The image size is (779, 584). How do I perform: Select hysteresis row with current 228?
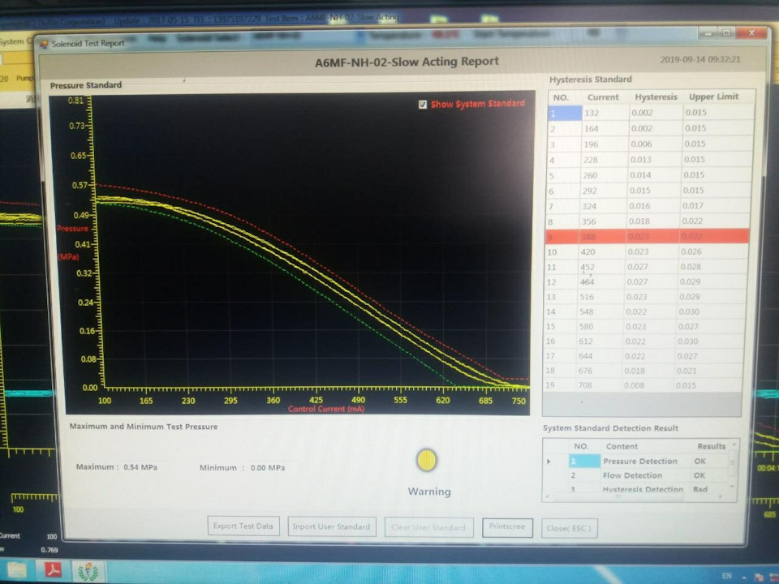(x=650, y=160)
